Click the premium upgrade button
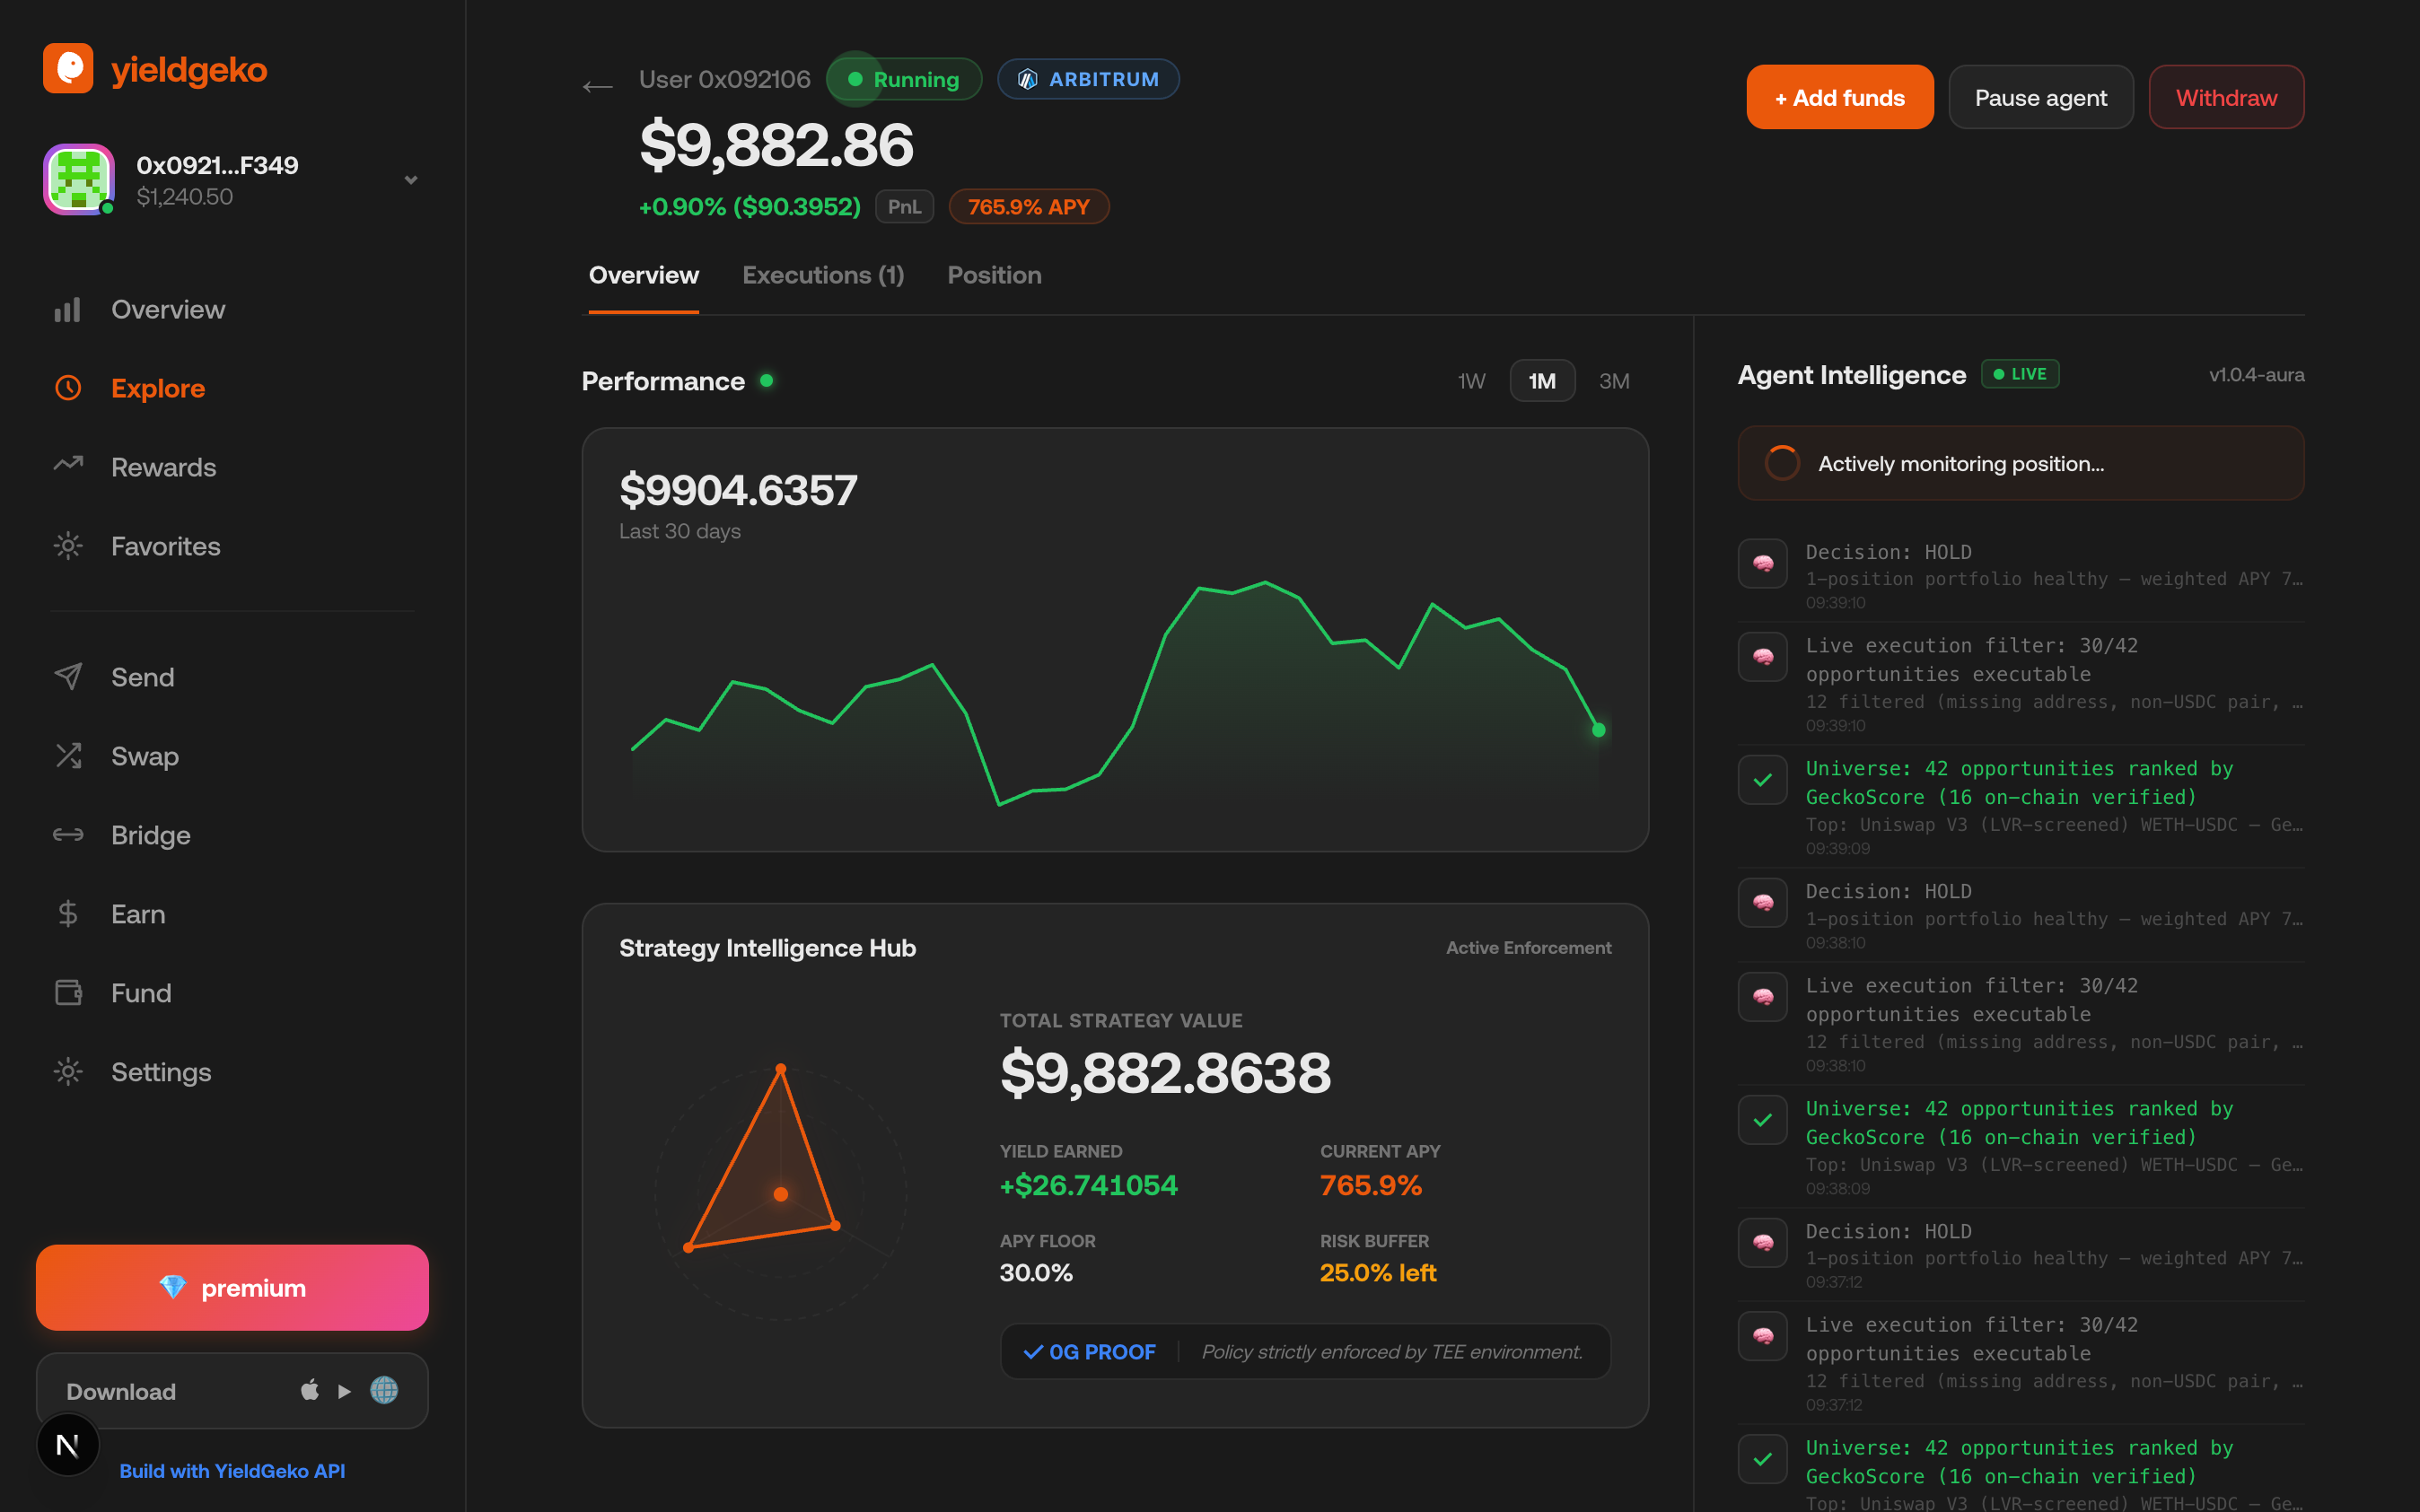This screenshot has width=2420, height=1512. pyautogui.click(x=232, y=1287)
